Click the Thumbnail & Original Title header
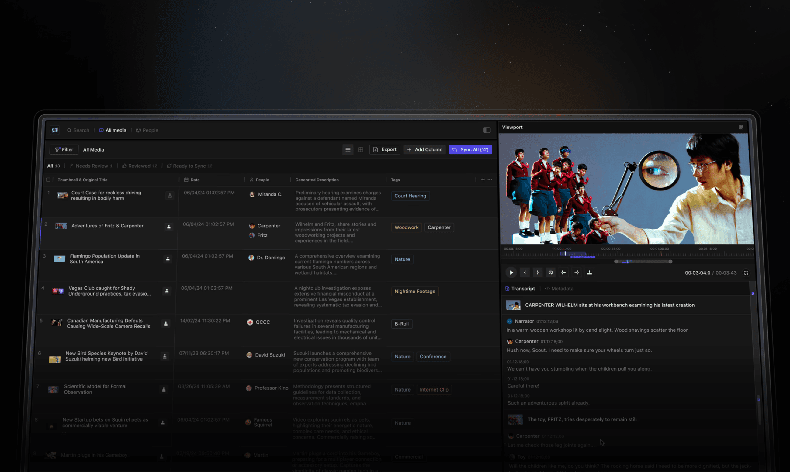 pos(82,180)
